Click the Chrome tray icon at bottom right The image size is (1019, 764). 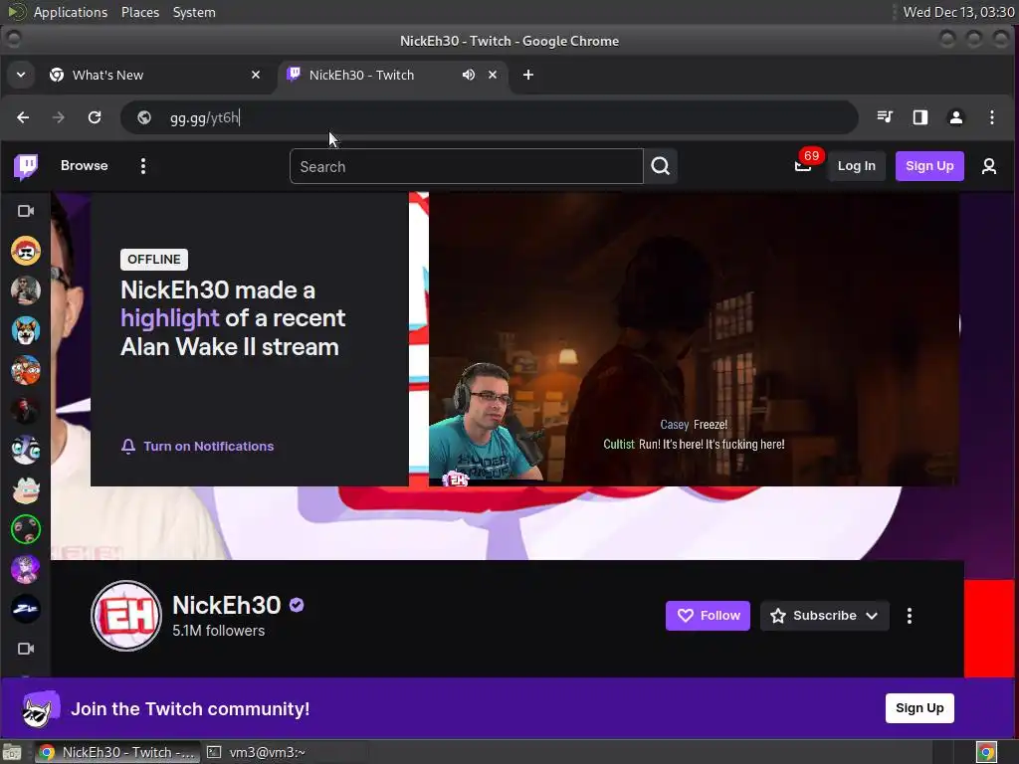coord(986,752)
